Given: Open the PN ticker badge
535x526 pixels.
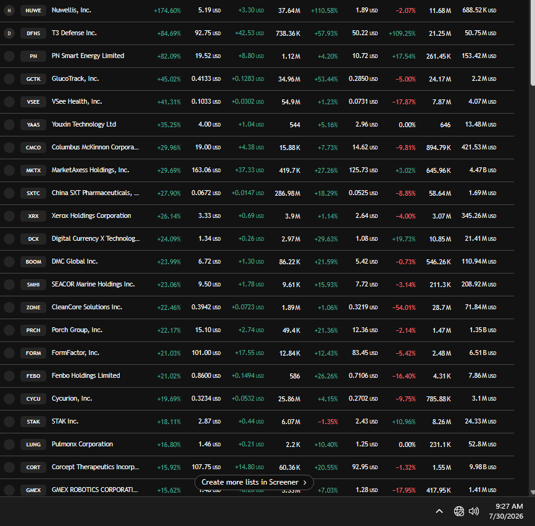Looking at the screenshot, I should [33, 56].
